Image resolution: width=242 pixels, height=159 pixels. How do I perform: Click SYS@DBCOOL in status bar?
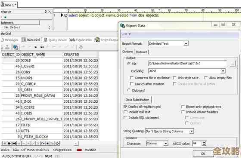coord(62,150)
